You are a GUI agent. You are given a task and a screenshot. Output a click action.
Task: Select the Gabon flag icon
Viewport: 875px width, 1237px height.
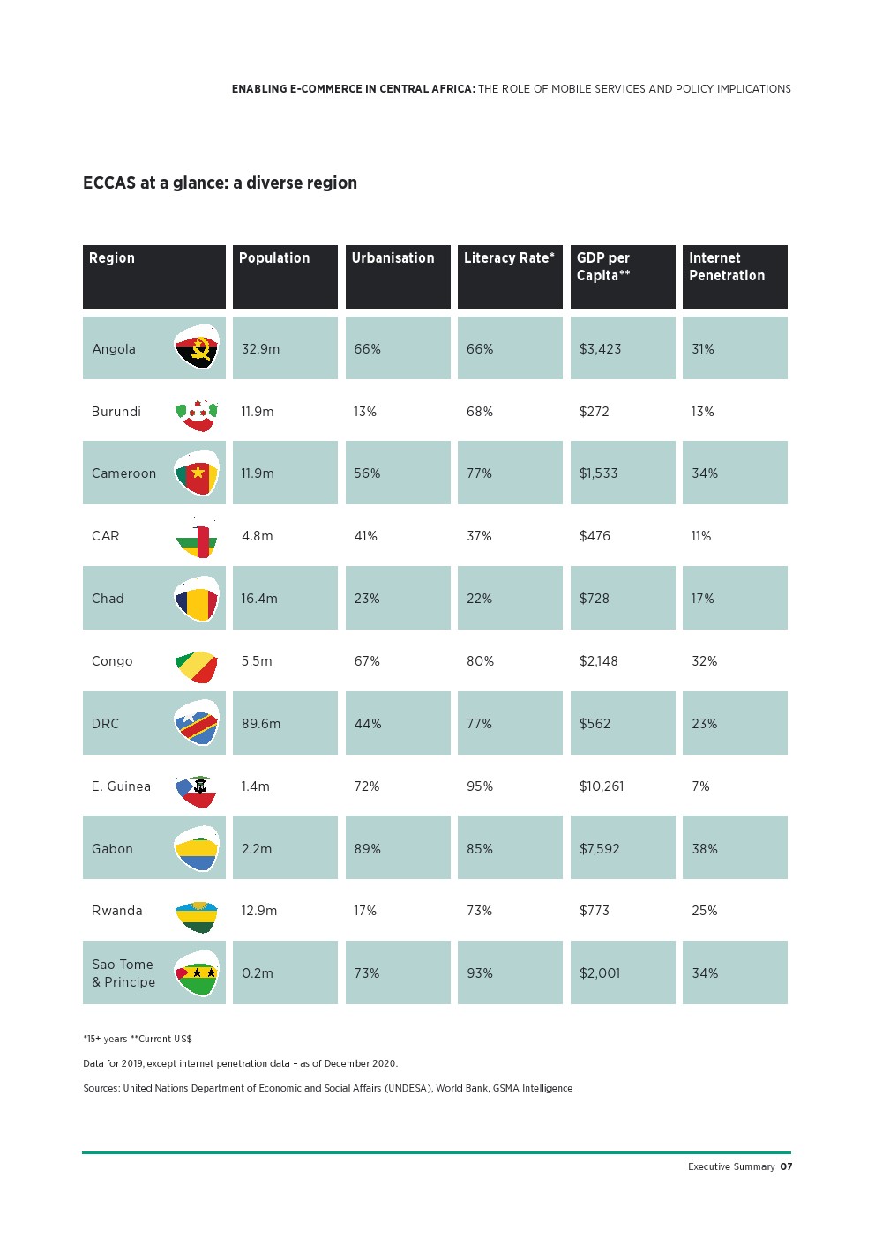[196, 848]
